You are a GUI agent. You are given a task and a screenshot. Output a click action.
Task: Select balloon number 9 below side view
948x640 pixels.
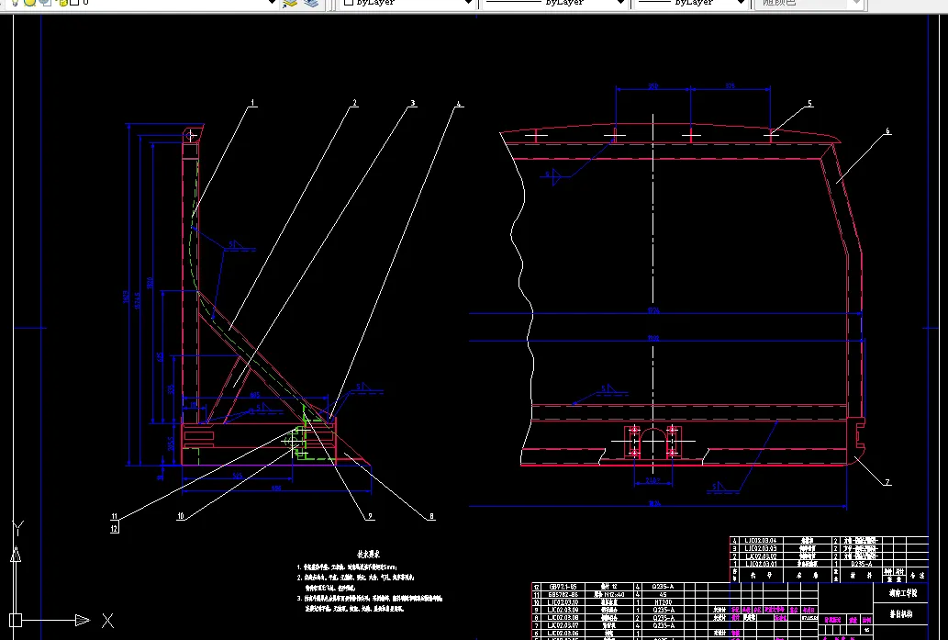(x=370, y=517)
